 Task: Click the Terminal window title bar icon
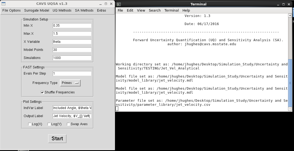(x=119, y=4)
